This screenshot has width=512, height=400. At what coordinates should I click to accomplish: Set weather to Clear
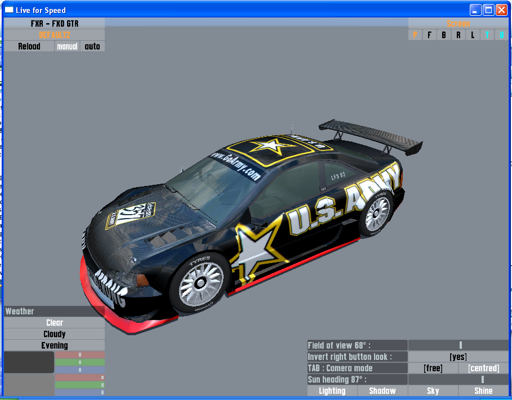(x=54, y=323)
